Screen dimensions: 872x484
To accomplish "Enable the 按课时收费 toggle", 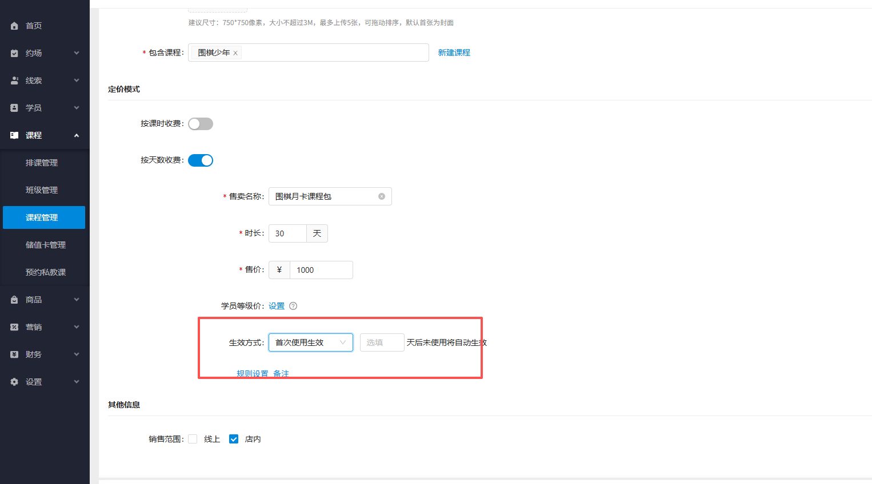I will pos(201,123).
